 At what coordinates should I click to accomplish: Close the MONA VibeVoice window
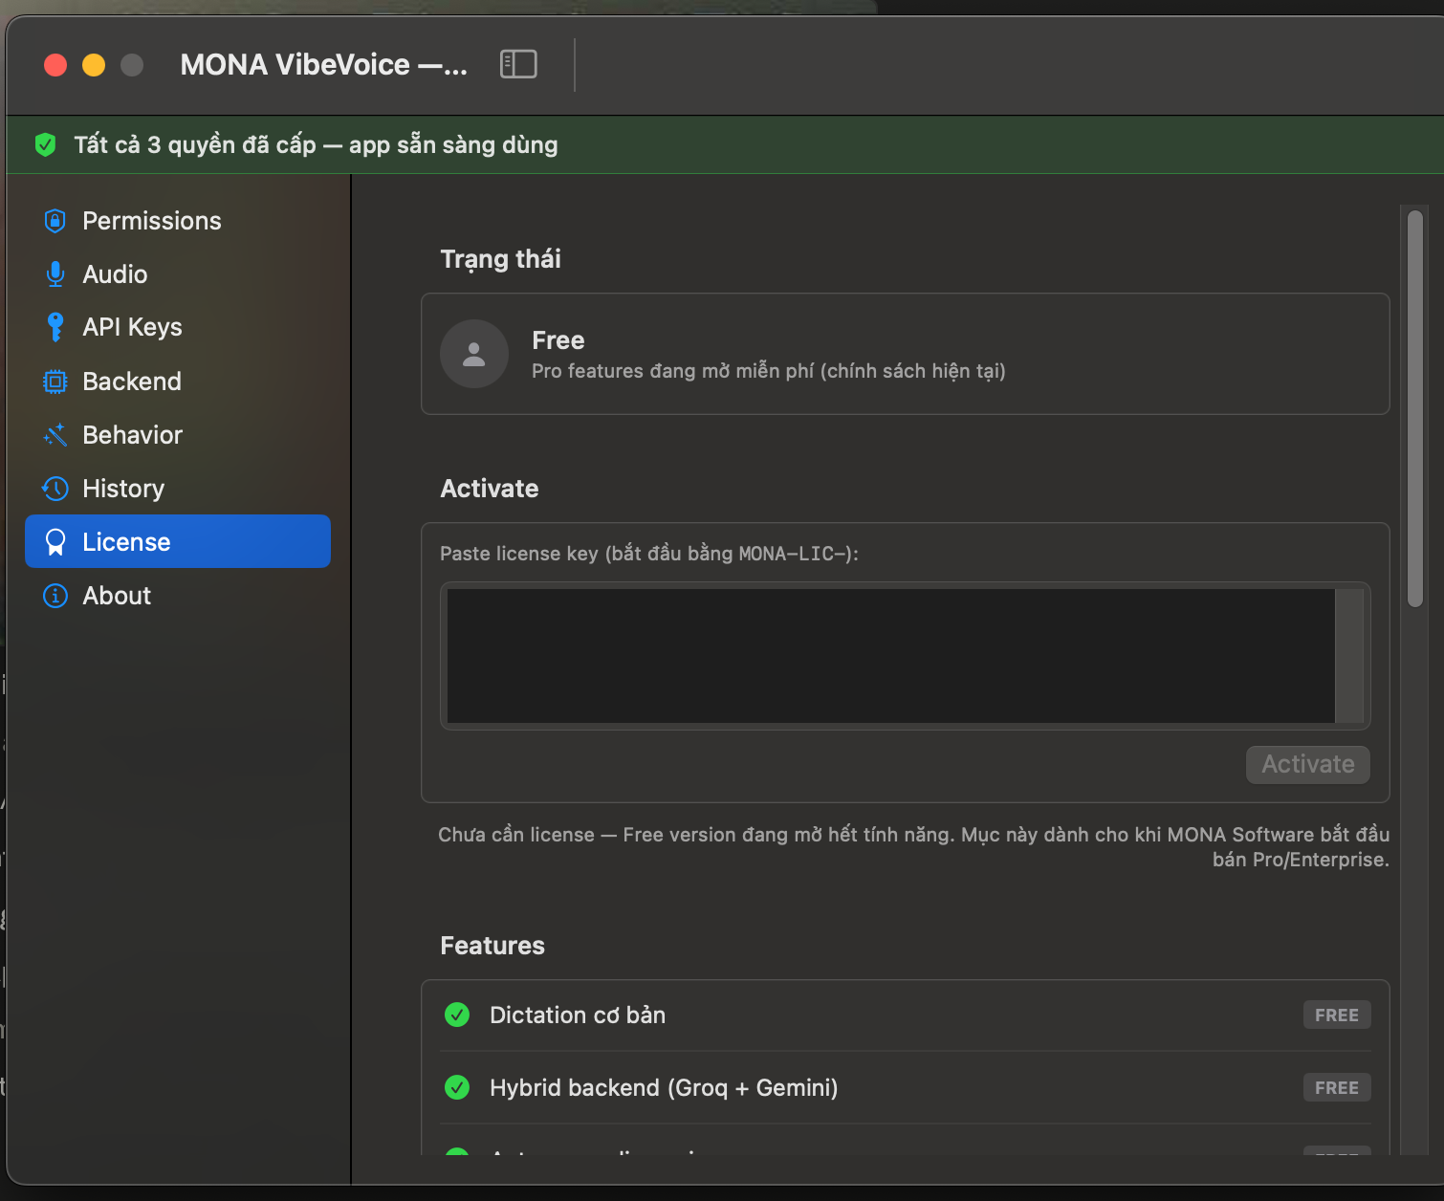click(55, 65)
